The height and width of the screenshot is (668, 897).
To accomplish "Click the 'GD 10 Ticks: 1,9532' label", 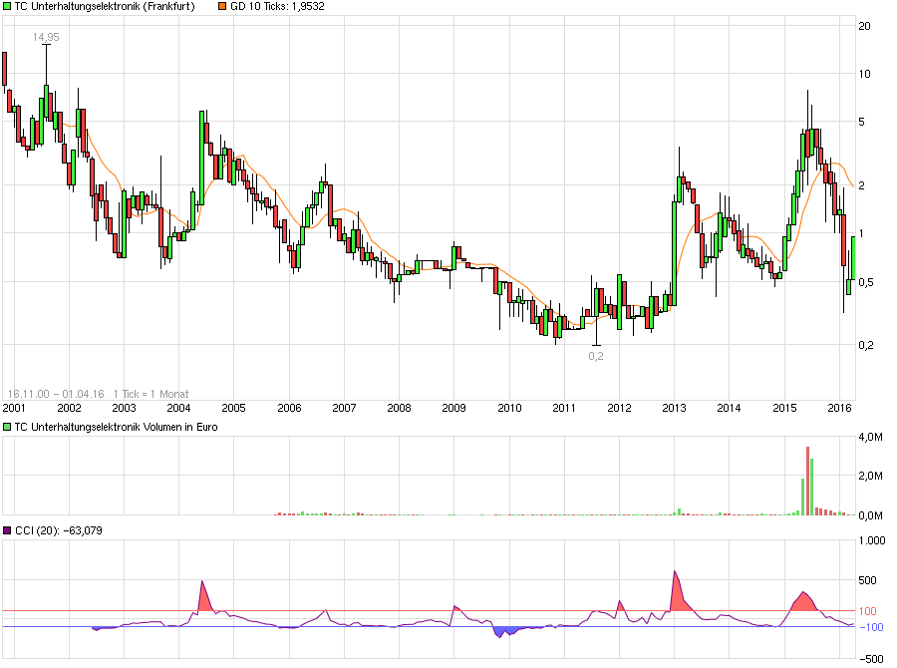I will 277,6.
